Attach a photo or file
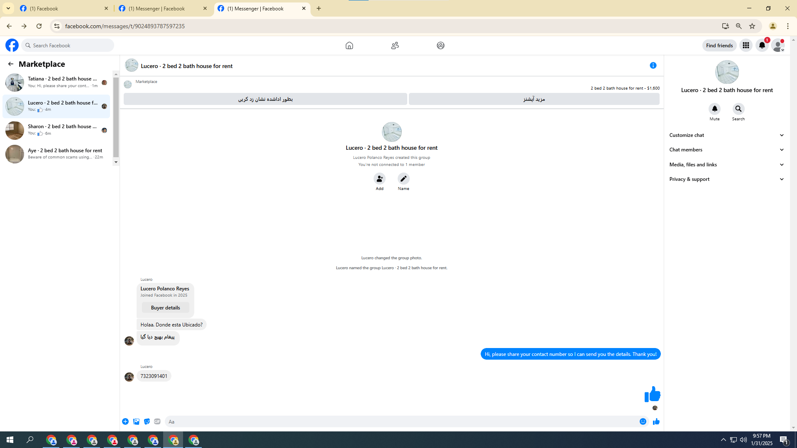797x448 pixels. (x=136, y=421)
